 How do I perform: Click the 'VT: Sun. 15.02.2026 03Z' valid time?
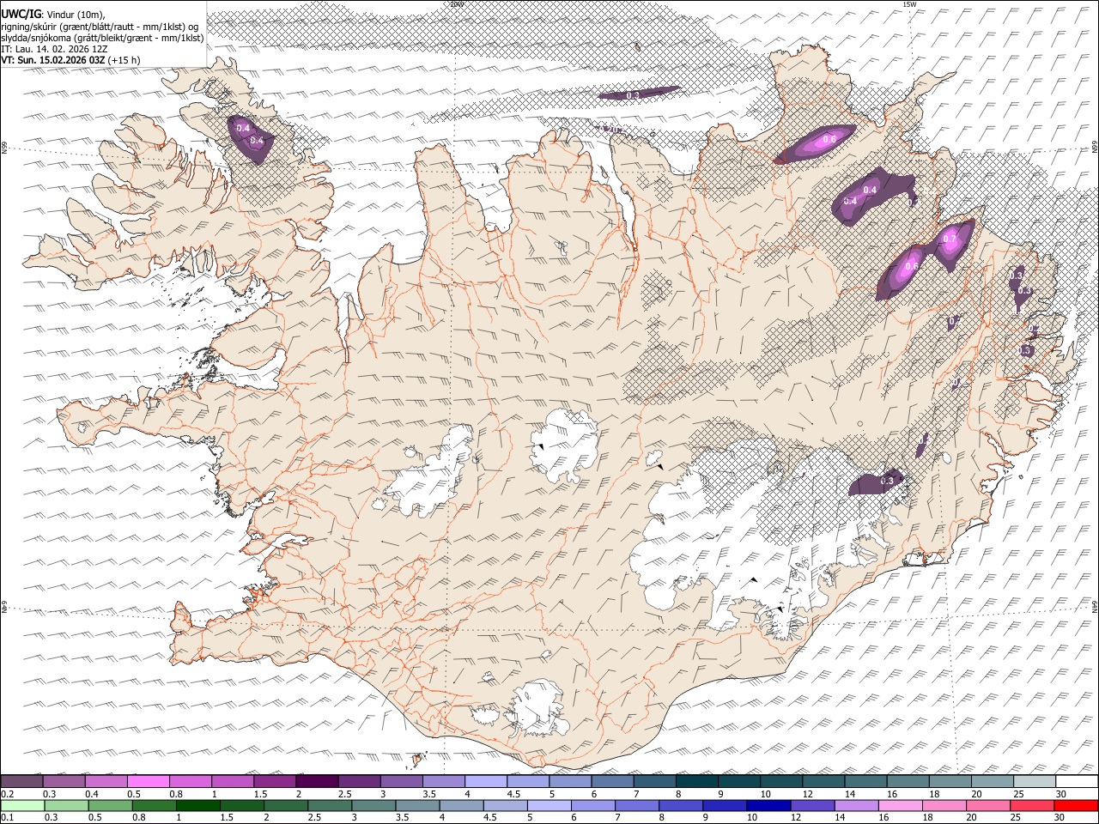tap(53, 60)
